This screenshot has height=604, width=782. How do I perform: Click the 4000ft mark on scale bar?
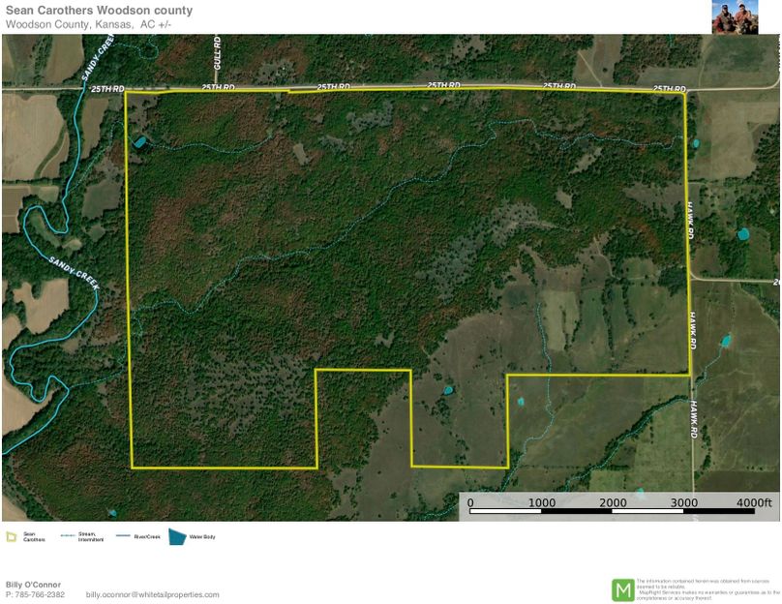pyautogui.click(x=754, y=503)
